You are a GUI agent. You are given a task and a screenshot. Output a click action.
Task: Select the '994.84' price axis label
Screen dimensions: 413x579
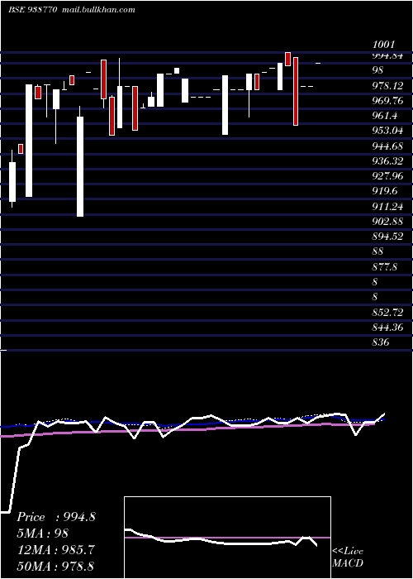click(x=387, y=55)
